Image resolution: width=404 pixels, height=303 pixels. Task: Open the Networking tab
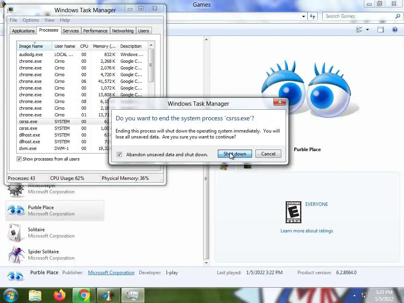123,31
